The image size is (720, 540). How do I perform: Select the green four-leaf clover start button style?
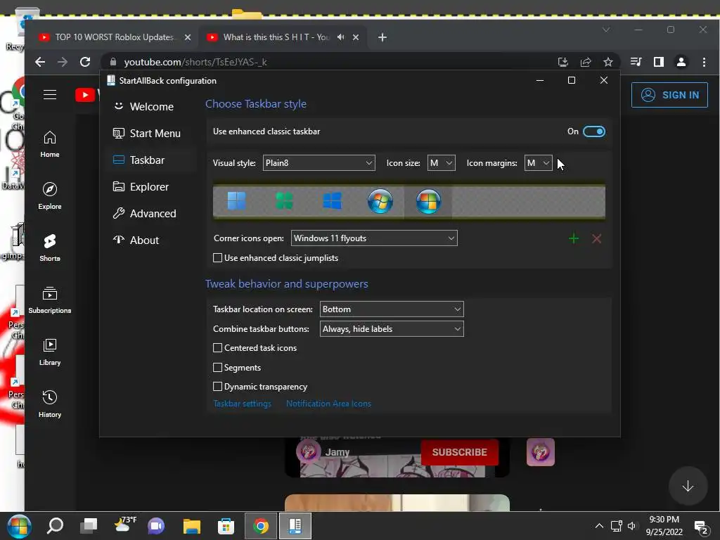pyautogui.click(x=284, y=201)
